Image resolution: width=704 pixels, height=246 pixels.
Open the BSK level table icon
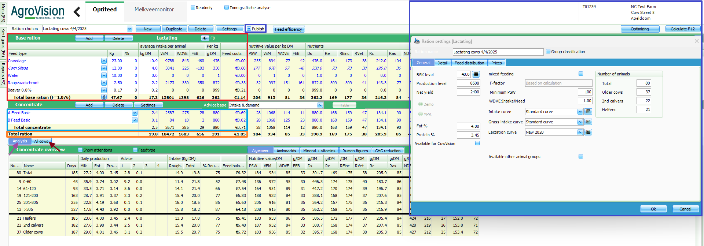click(476, 74)
